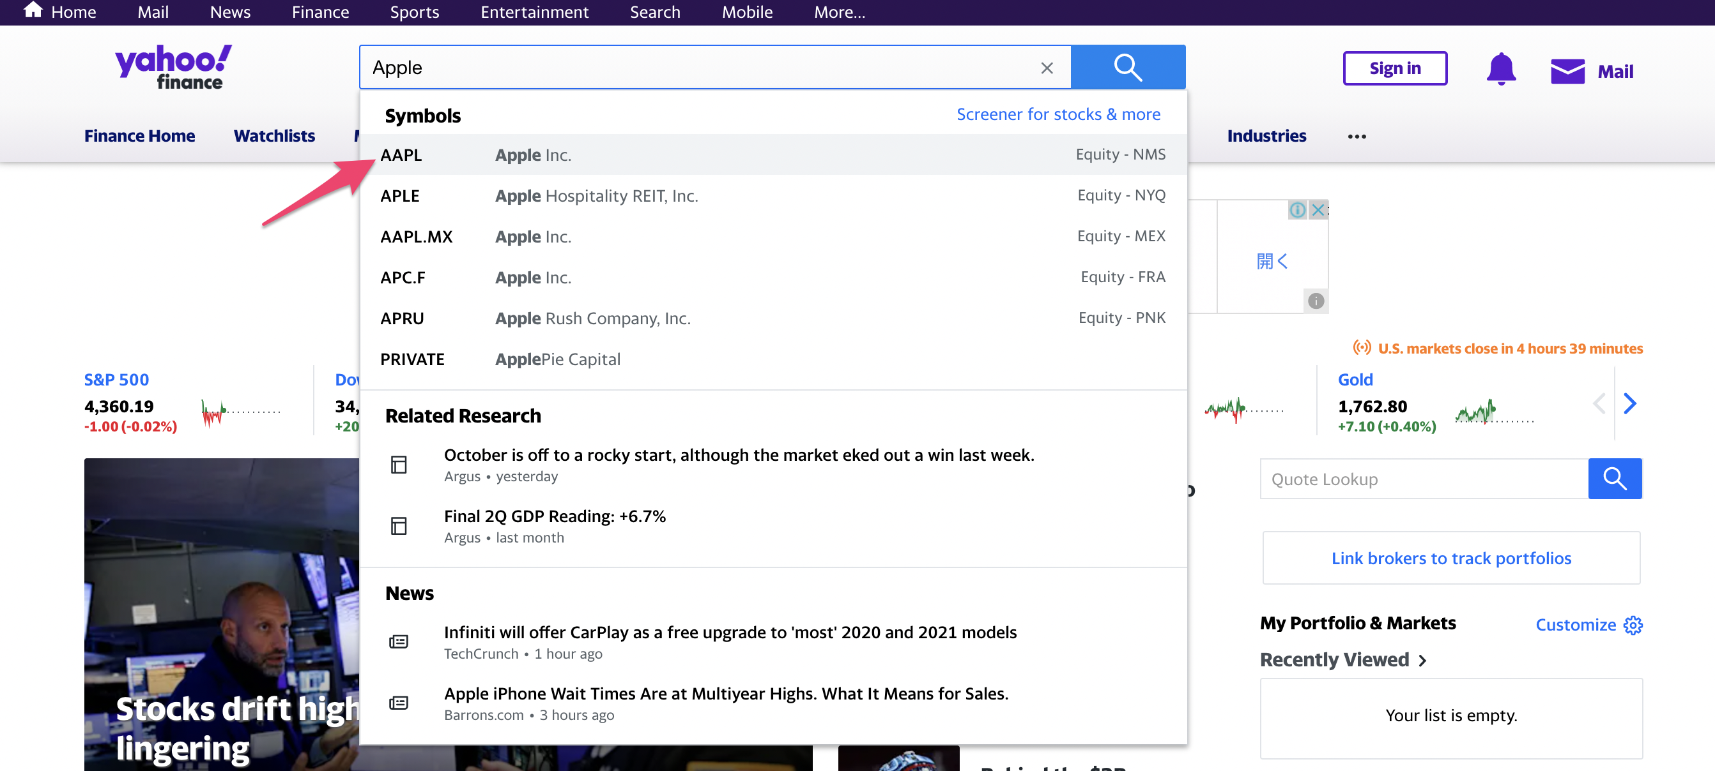Click the Recently Viewed heading
This screenshot has height=771, width=1715.
pos(1334,660)
